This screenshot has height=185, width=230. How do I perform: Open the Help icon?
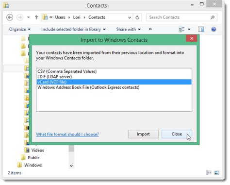tap(214, 30)
